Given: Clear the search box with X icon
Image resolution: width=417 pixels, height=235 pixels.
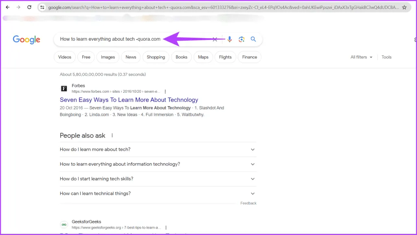Looking at the screenshot, I should (215, 39).
